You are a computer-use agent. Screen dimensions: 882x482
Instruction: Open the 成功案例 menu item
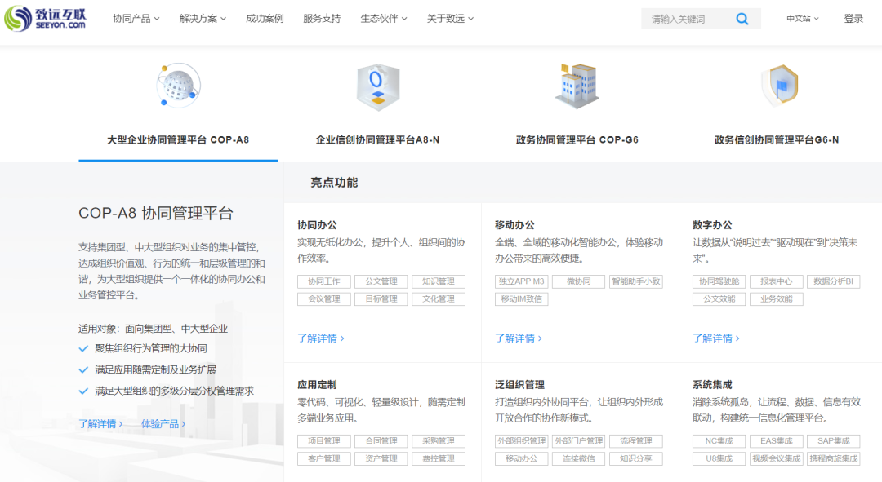click(x=265, y=19)
